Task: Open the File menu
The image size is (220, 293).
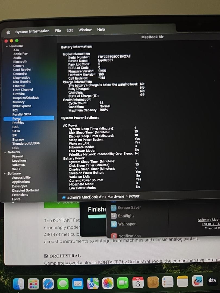Action: pos(58,30)
